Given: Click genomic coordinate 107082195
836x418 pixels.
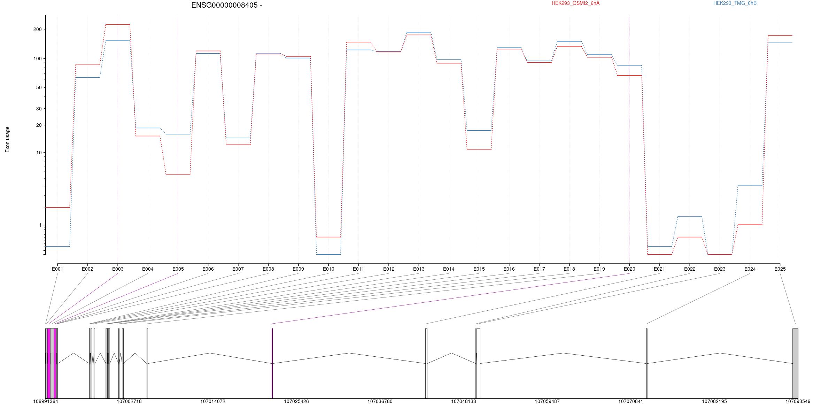Looking at the screenshot, I should coord(714,402).
